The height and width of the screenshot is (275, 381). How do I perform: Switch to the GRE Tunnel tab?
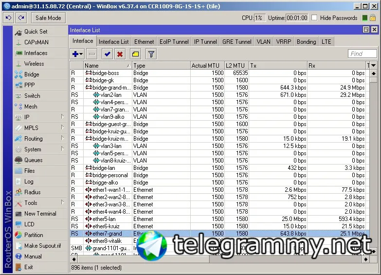click(236, 42)
